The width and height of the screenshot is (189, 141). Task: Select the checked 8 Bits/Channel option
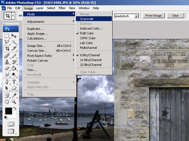94,55
